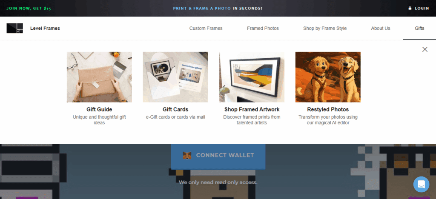Open the About Us menu item
Image resolution: width=436 pixels, height=199 pixels.
point(381,28)
